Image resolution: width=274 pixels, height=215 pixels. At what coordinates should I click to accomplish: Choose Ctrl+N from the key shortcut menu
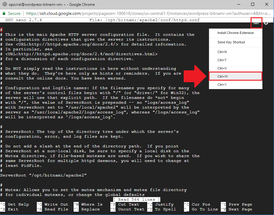click(x=236, y=52)
